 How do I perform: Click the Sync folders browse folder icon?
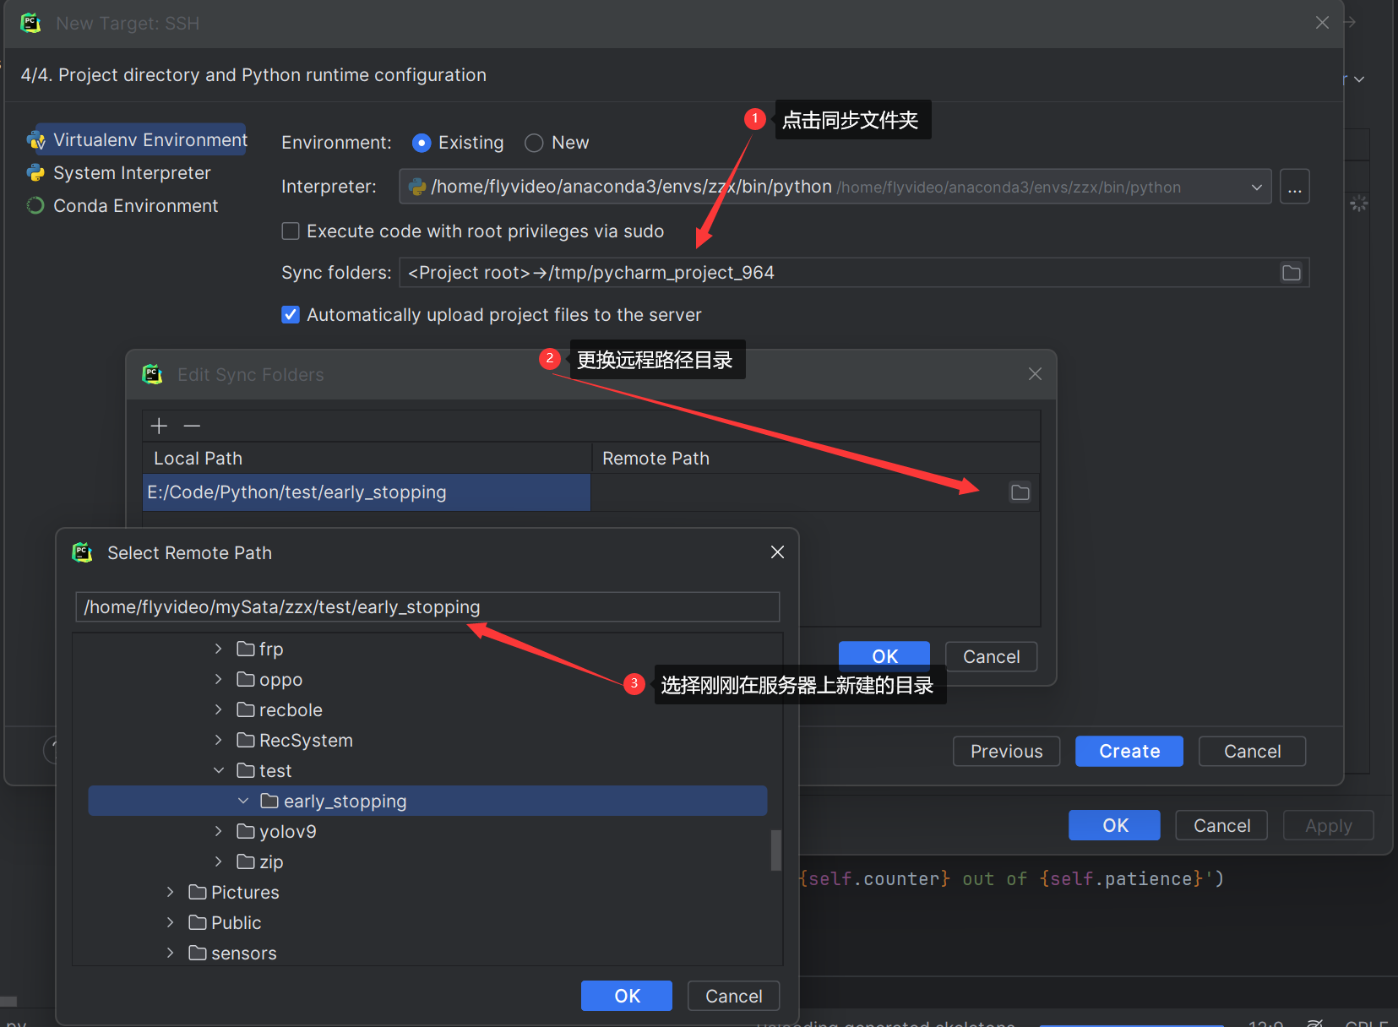[x=1291, y=273]
